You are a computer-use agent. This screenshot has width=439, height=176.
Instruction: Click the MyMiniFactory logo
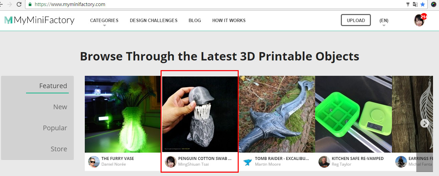point(39,20)
